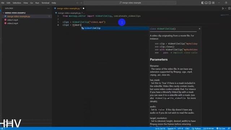Click VideoClip.write_videofile in docs

pyautogui.click(x=170, y=98)
